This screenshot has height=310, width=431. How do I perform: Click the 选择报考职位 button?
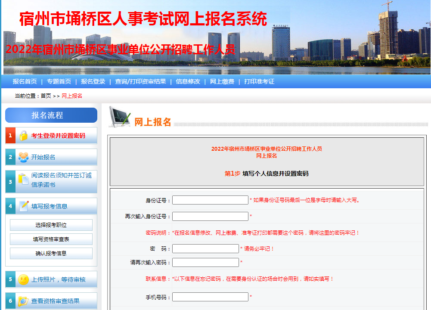point(51,225)
